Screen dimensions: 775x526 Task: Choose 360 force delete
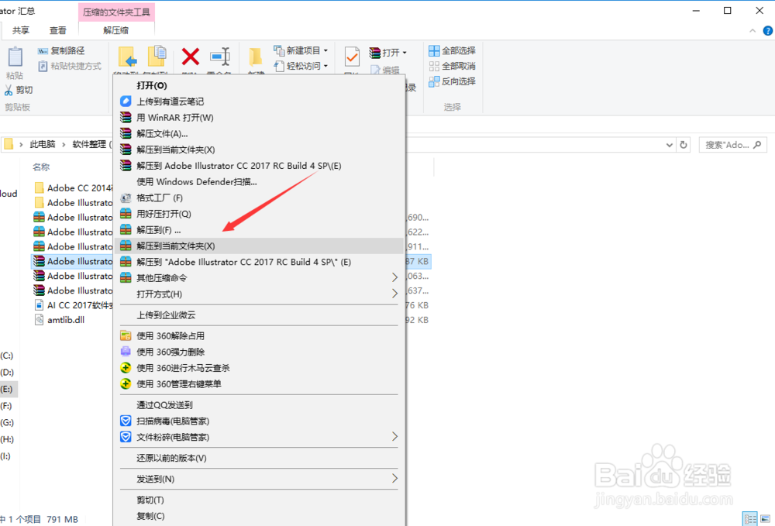[x=259, y=352]
